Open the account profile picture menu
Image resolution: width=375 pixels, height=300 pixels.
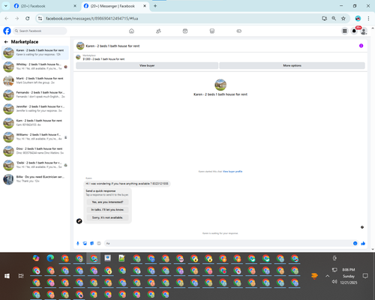[364, 31]
